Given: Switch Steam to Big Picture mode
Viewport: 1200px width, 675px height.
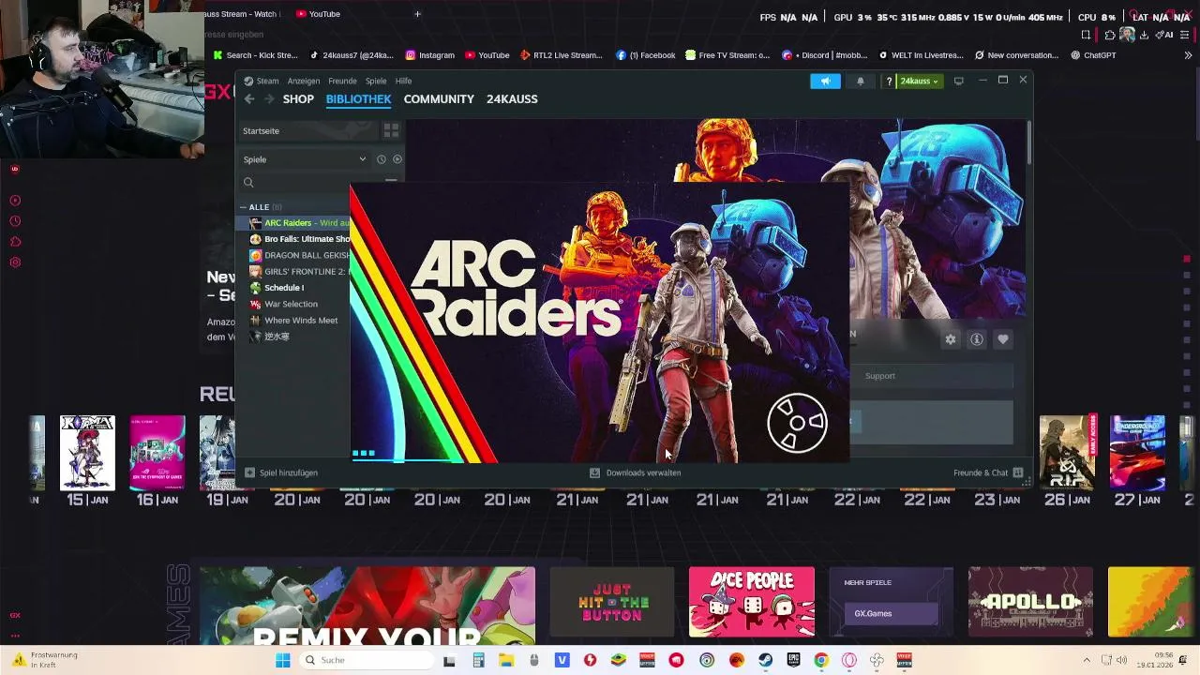Looking at the screenshot, I should pyautogui.click(x=958, y=81).
